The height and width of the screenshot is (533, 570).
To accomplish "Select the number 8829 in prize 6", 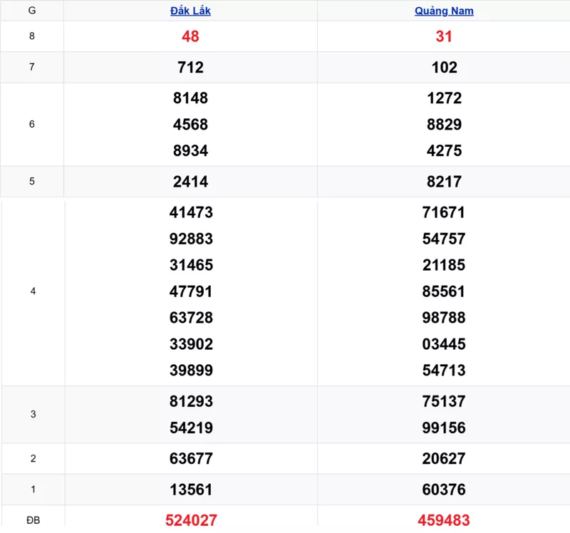I will 444,125.
